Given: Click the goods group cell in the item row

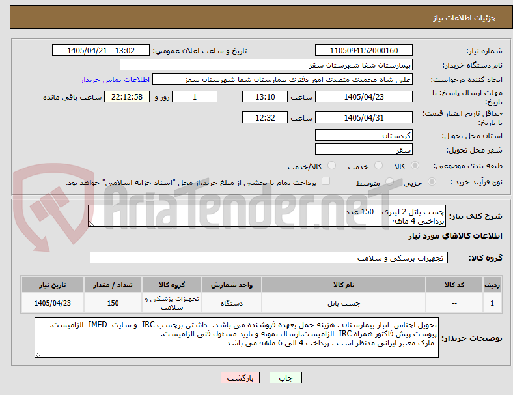Looking at the screenshot, I should 172,303.
